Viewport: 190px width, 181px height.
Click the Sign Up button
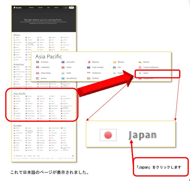coord(71,8)
